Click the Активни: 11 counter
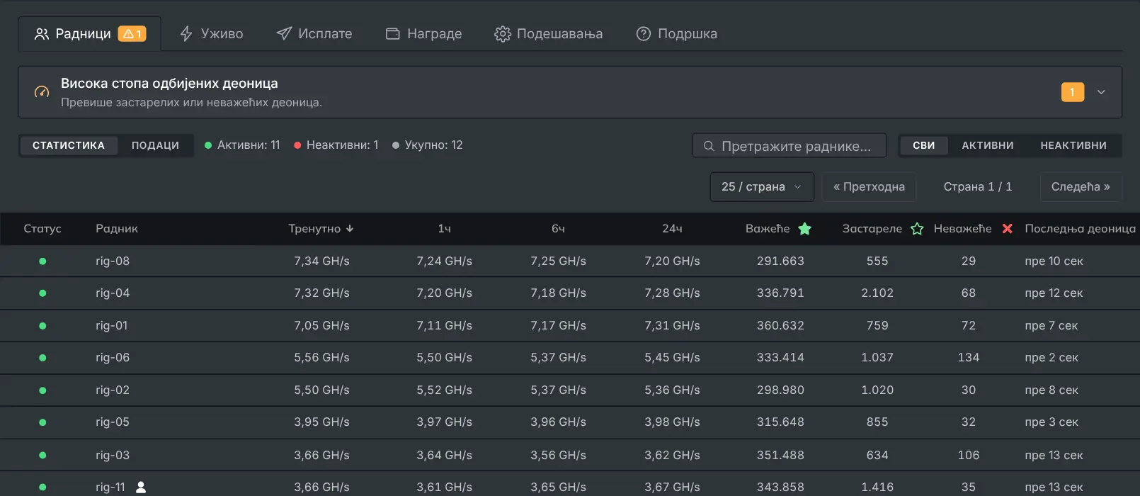 pos(242,145)
